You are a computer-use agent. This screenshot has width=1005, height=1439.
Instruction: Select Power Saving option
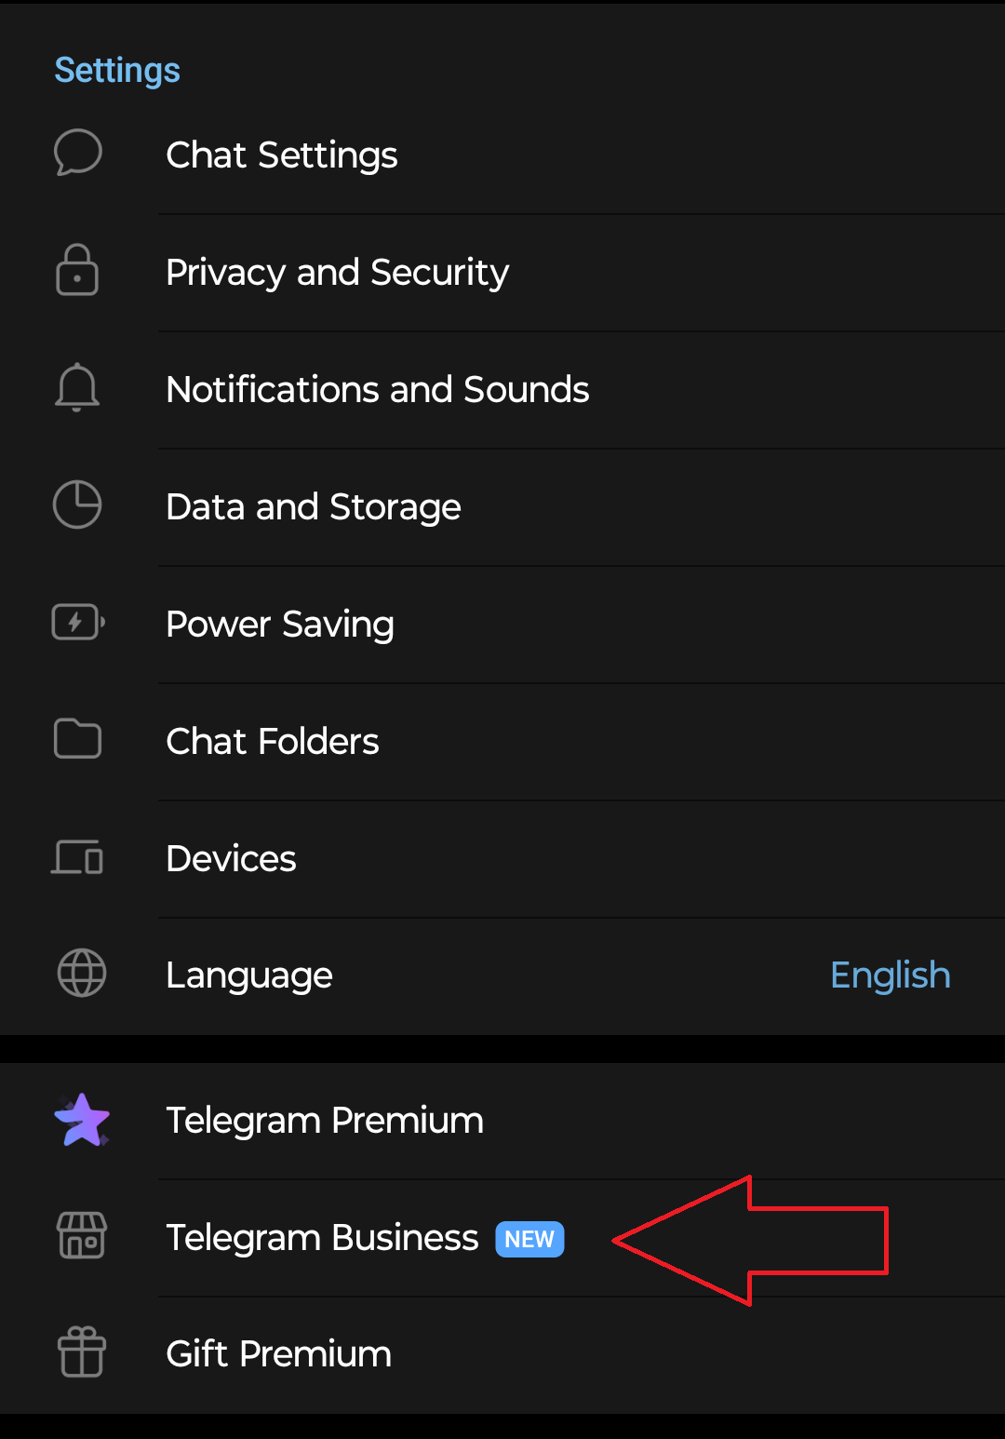coord(279,625)
